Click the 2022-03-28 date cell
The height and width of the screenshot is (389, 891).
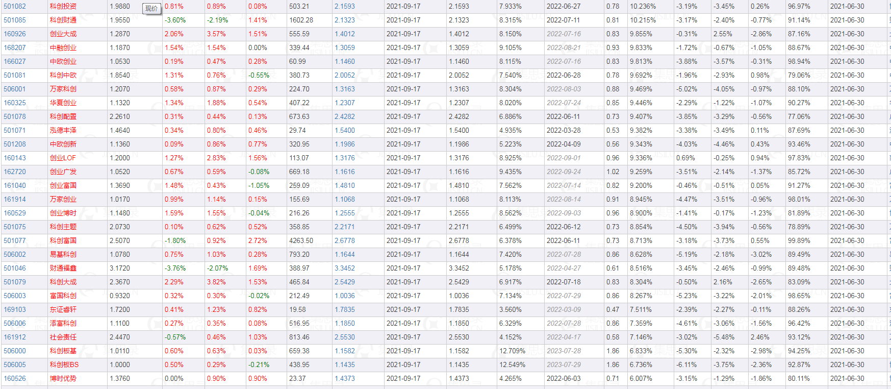coord(563,130)
